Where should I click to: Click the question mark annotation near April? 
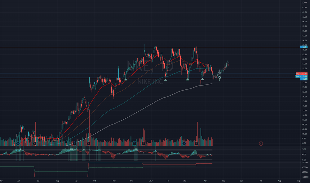pos(220,79)
